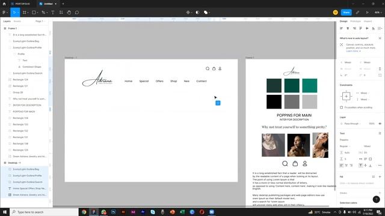This screenshot has width=385, height=216.
Task: Switch to the Prototype tab
Action: click(356, 22)
